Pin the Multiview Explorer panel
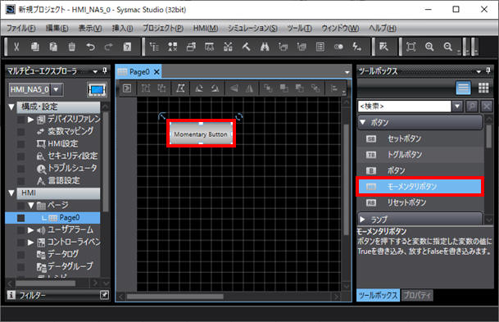The width and height of the screenshot is (499, 322). pyautogui.click(x=105, y=71)
